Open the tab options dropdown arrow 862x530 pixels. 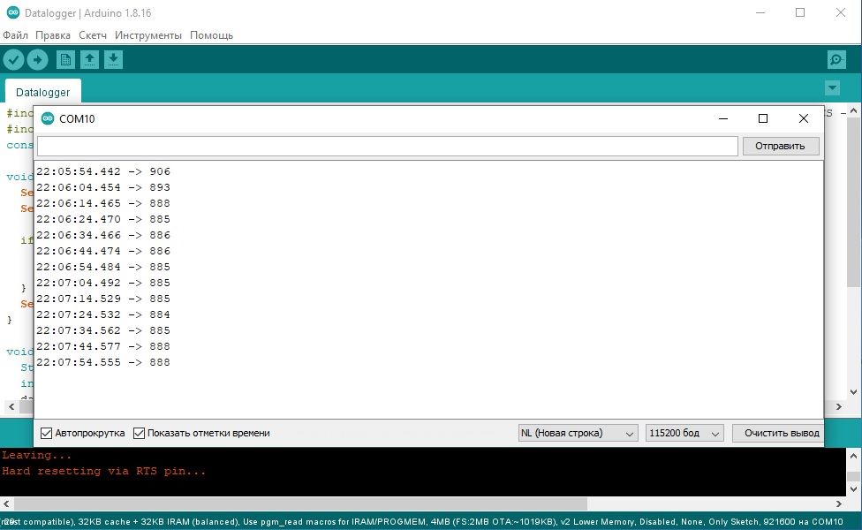point(831,88)
